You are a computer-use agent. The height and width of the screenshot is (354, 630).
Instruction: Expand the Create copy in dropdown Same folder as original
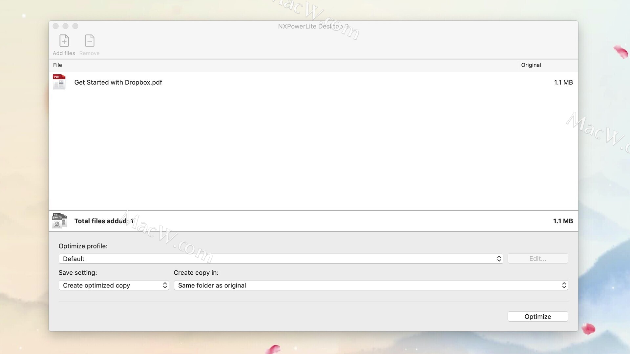click(x=371, y=285)
